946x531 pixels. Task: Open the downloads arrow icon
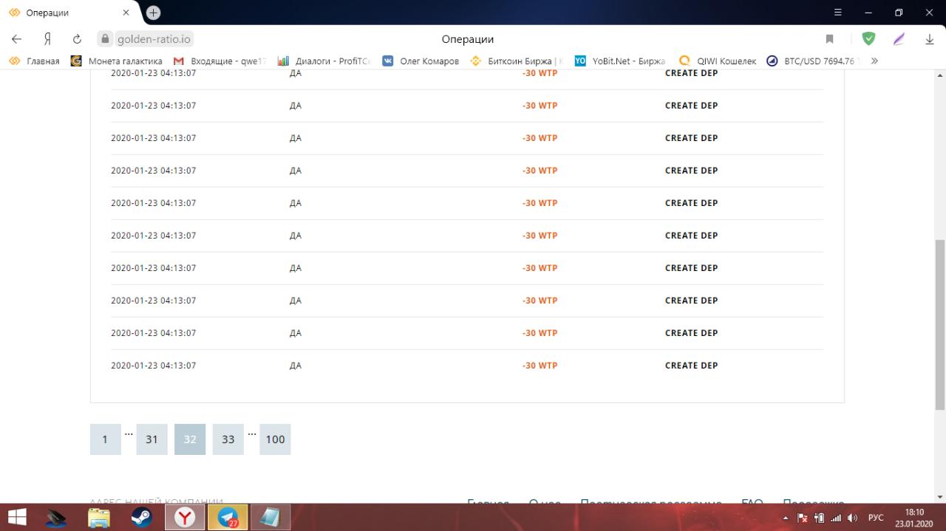click(930, 39)
